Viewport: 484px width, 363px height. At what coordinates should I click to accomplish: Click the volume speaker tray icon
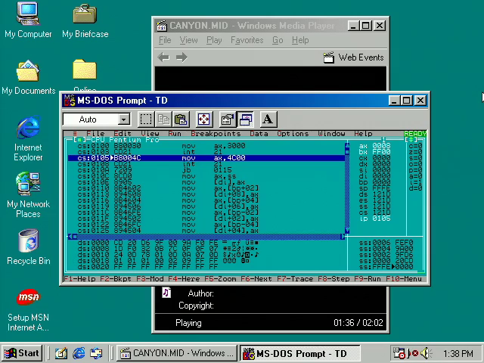tap(425, 353)
